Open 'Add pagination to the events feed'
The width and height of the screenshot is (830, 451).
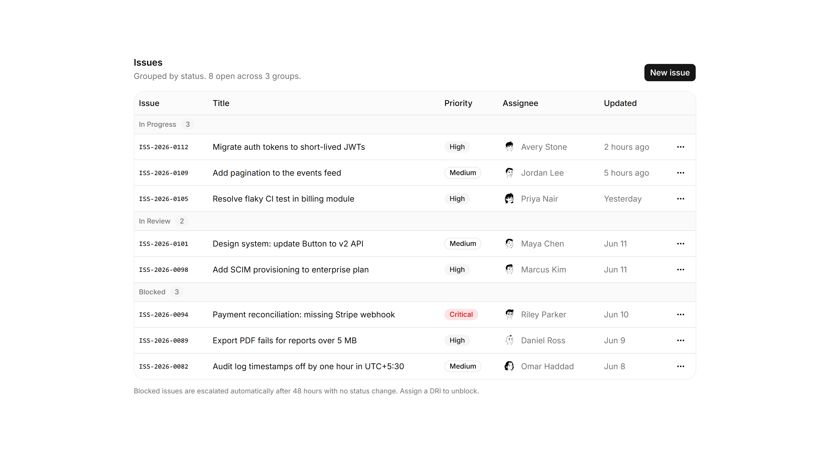point(277,173)
